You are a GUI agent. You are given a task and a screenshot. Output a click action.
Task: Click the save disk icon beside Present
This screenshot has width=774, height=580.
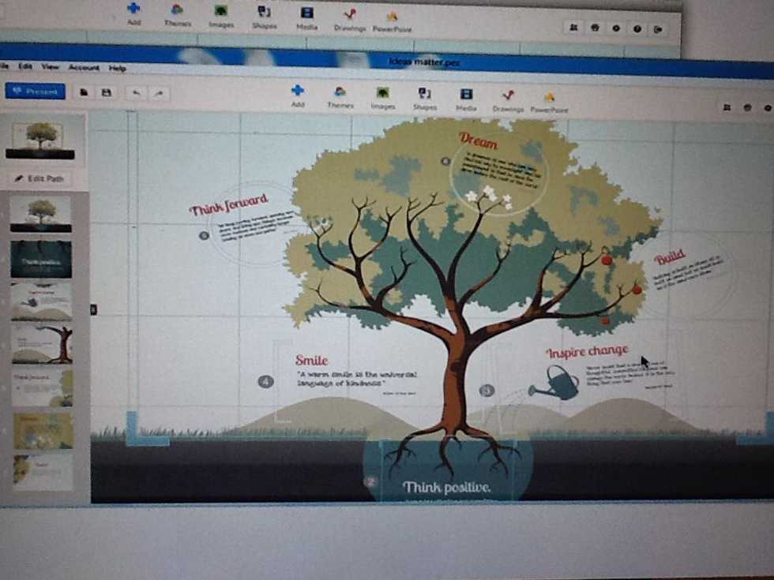coord(106,92)
